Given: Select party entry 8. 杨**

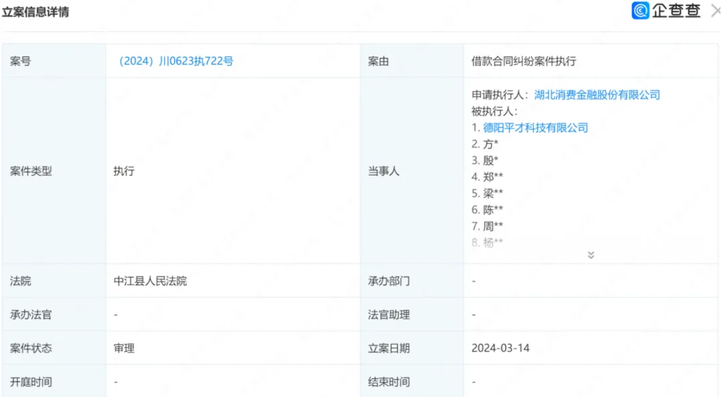Looking at the screenshot, I should [x=487, y=242].
